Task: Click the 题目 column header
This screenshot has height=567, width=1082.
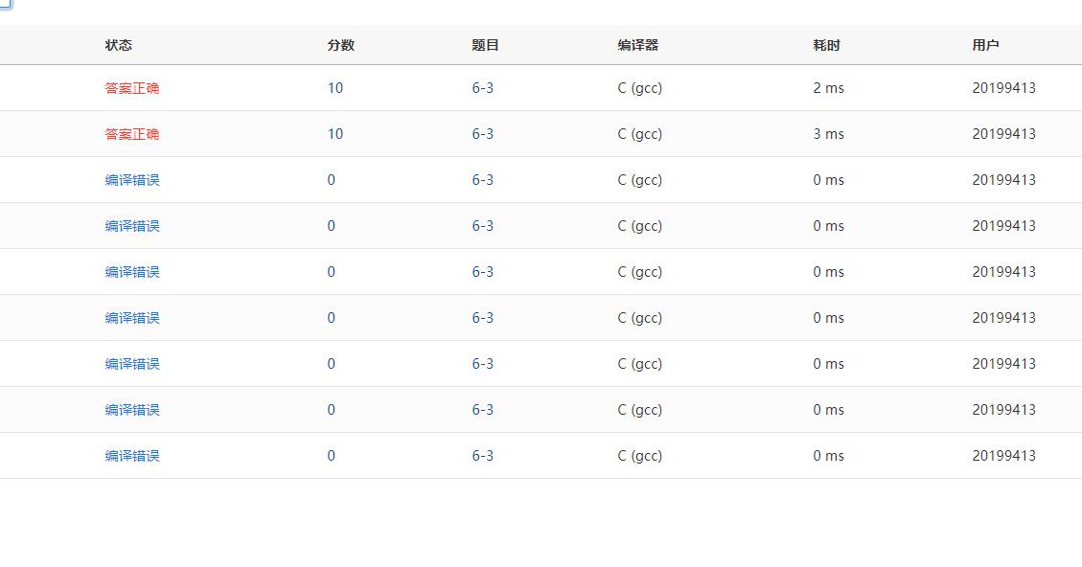Action: (485, 45)
